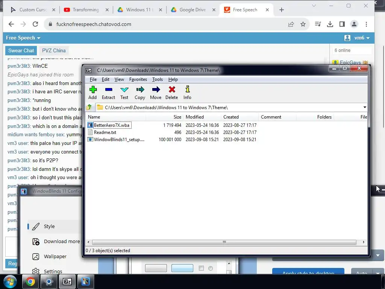
Task: Open Chrome profile avatar
Action: click(354, 24)
